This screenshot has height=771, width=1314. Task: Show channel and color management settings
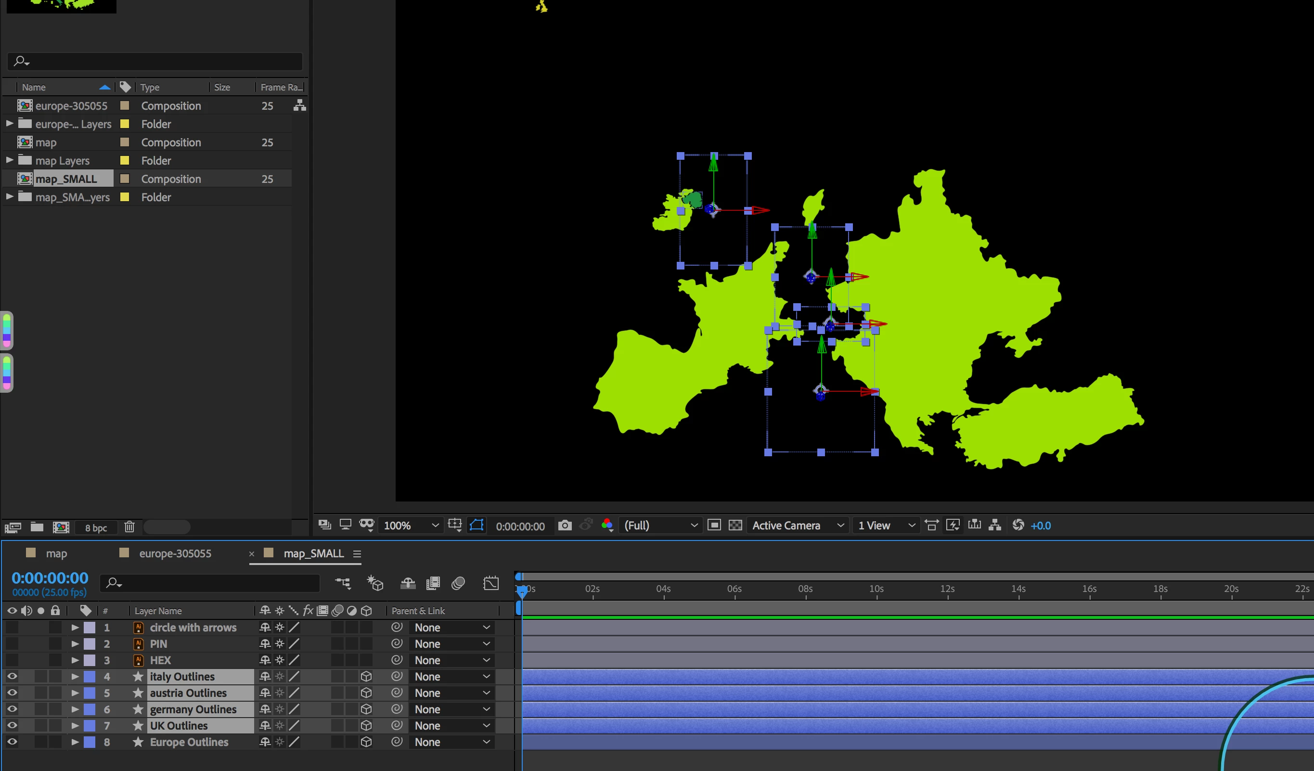pos(607,526)
